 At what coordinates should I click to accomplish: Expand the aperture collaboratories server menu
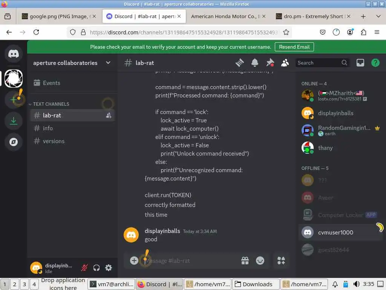coord(72,63)
